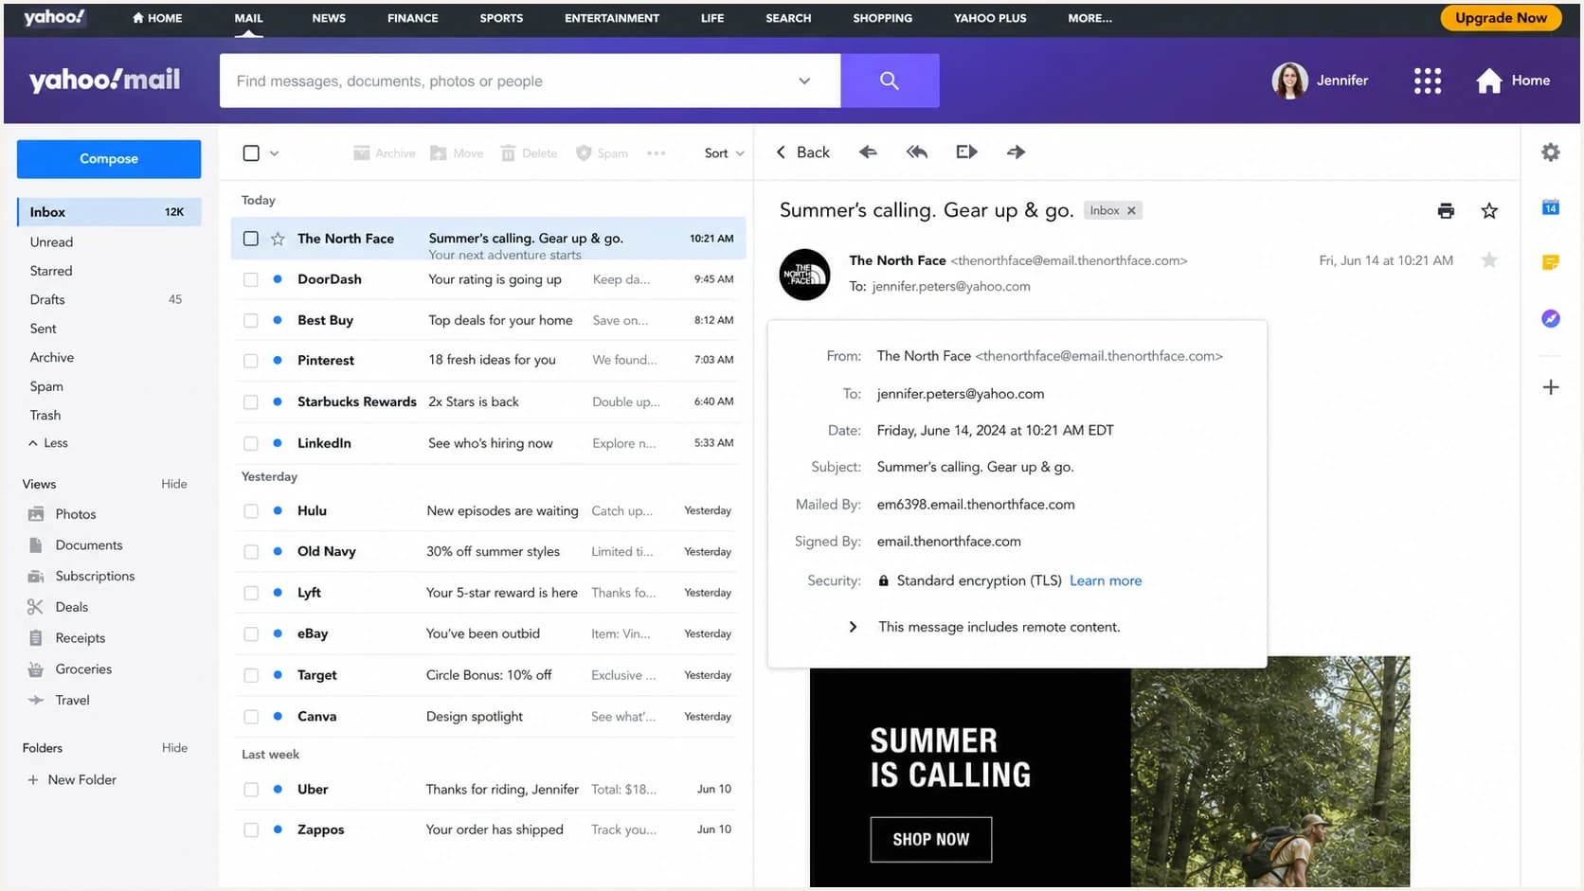Open the three-dot more actions menu
Screen dimensions: 1584x891
[656, 153]
